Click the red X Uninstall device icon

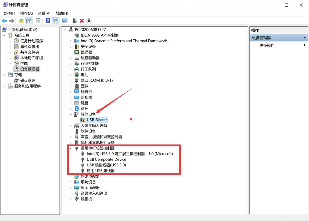pos(82,21)
